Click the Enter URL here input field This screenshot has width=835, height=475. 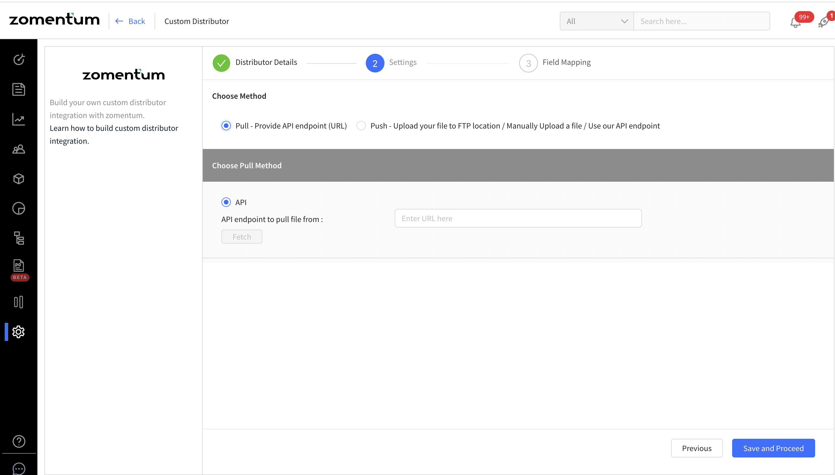coord(518,218)
